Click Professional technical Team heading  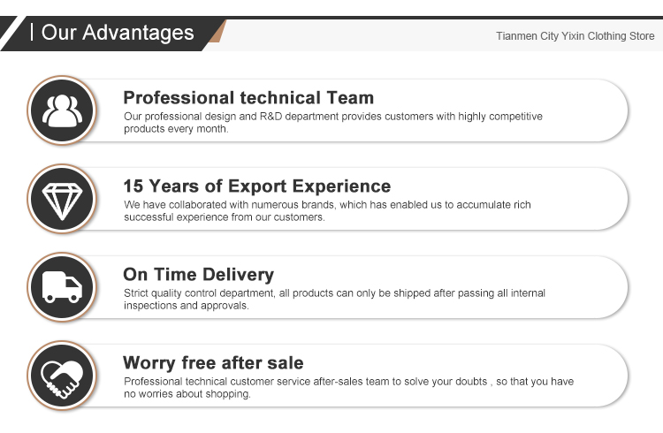248,98
